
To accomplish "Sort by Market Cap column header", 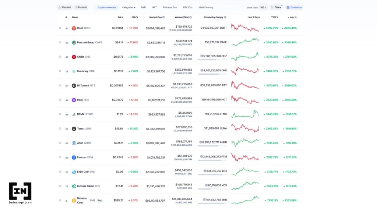I will coord(156,17).
